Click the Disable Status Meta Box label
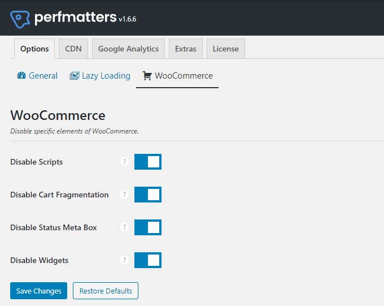 [54, 227]
